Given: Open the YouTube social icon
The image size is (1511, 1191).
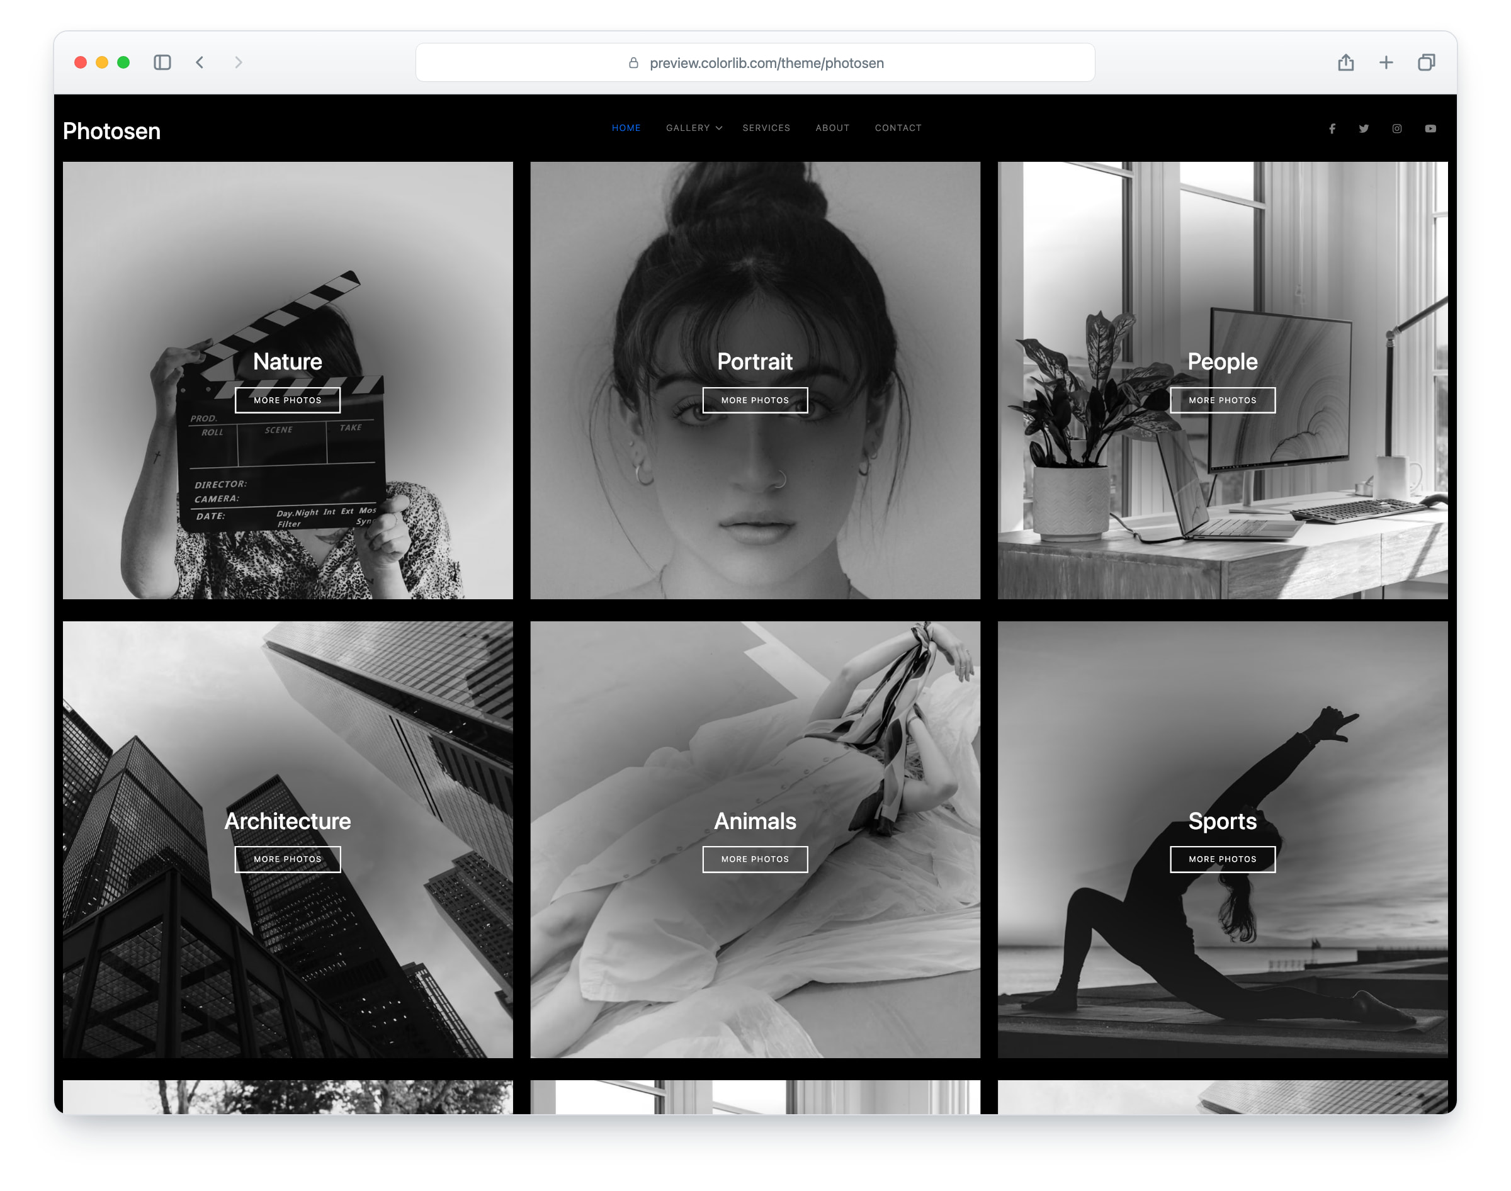Looking at the screenshot, I should tap(1430, 128).
